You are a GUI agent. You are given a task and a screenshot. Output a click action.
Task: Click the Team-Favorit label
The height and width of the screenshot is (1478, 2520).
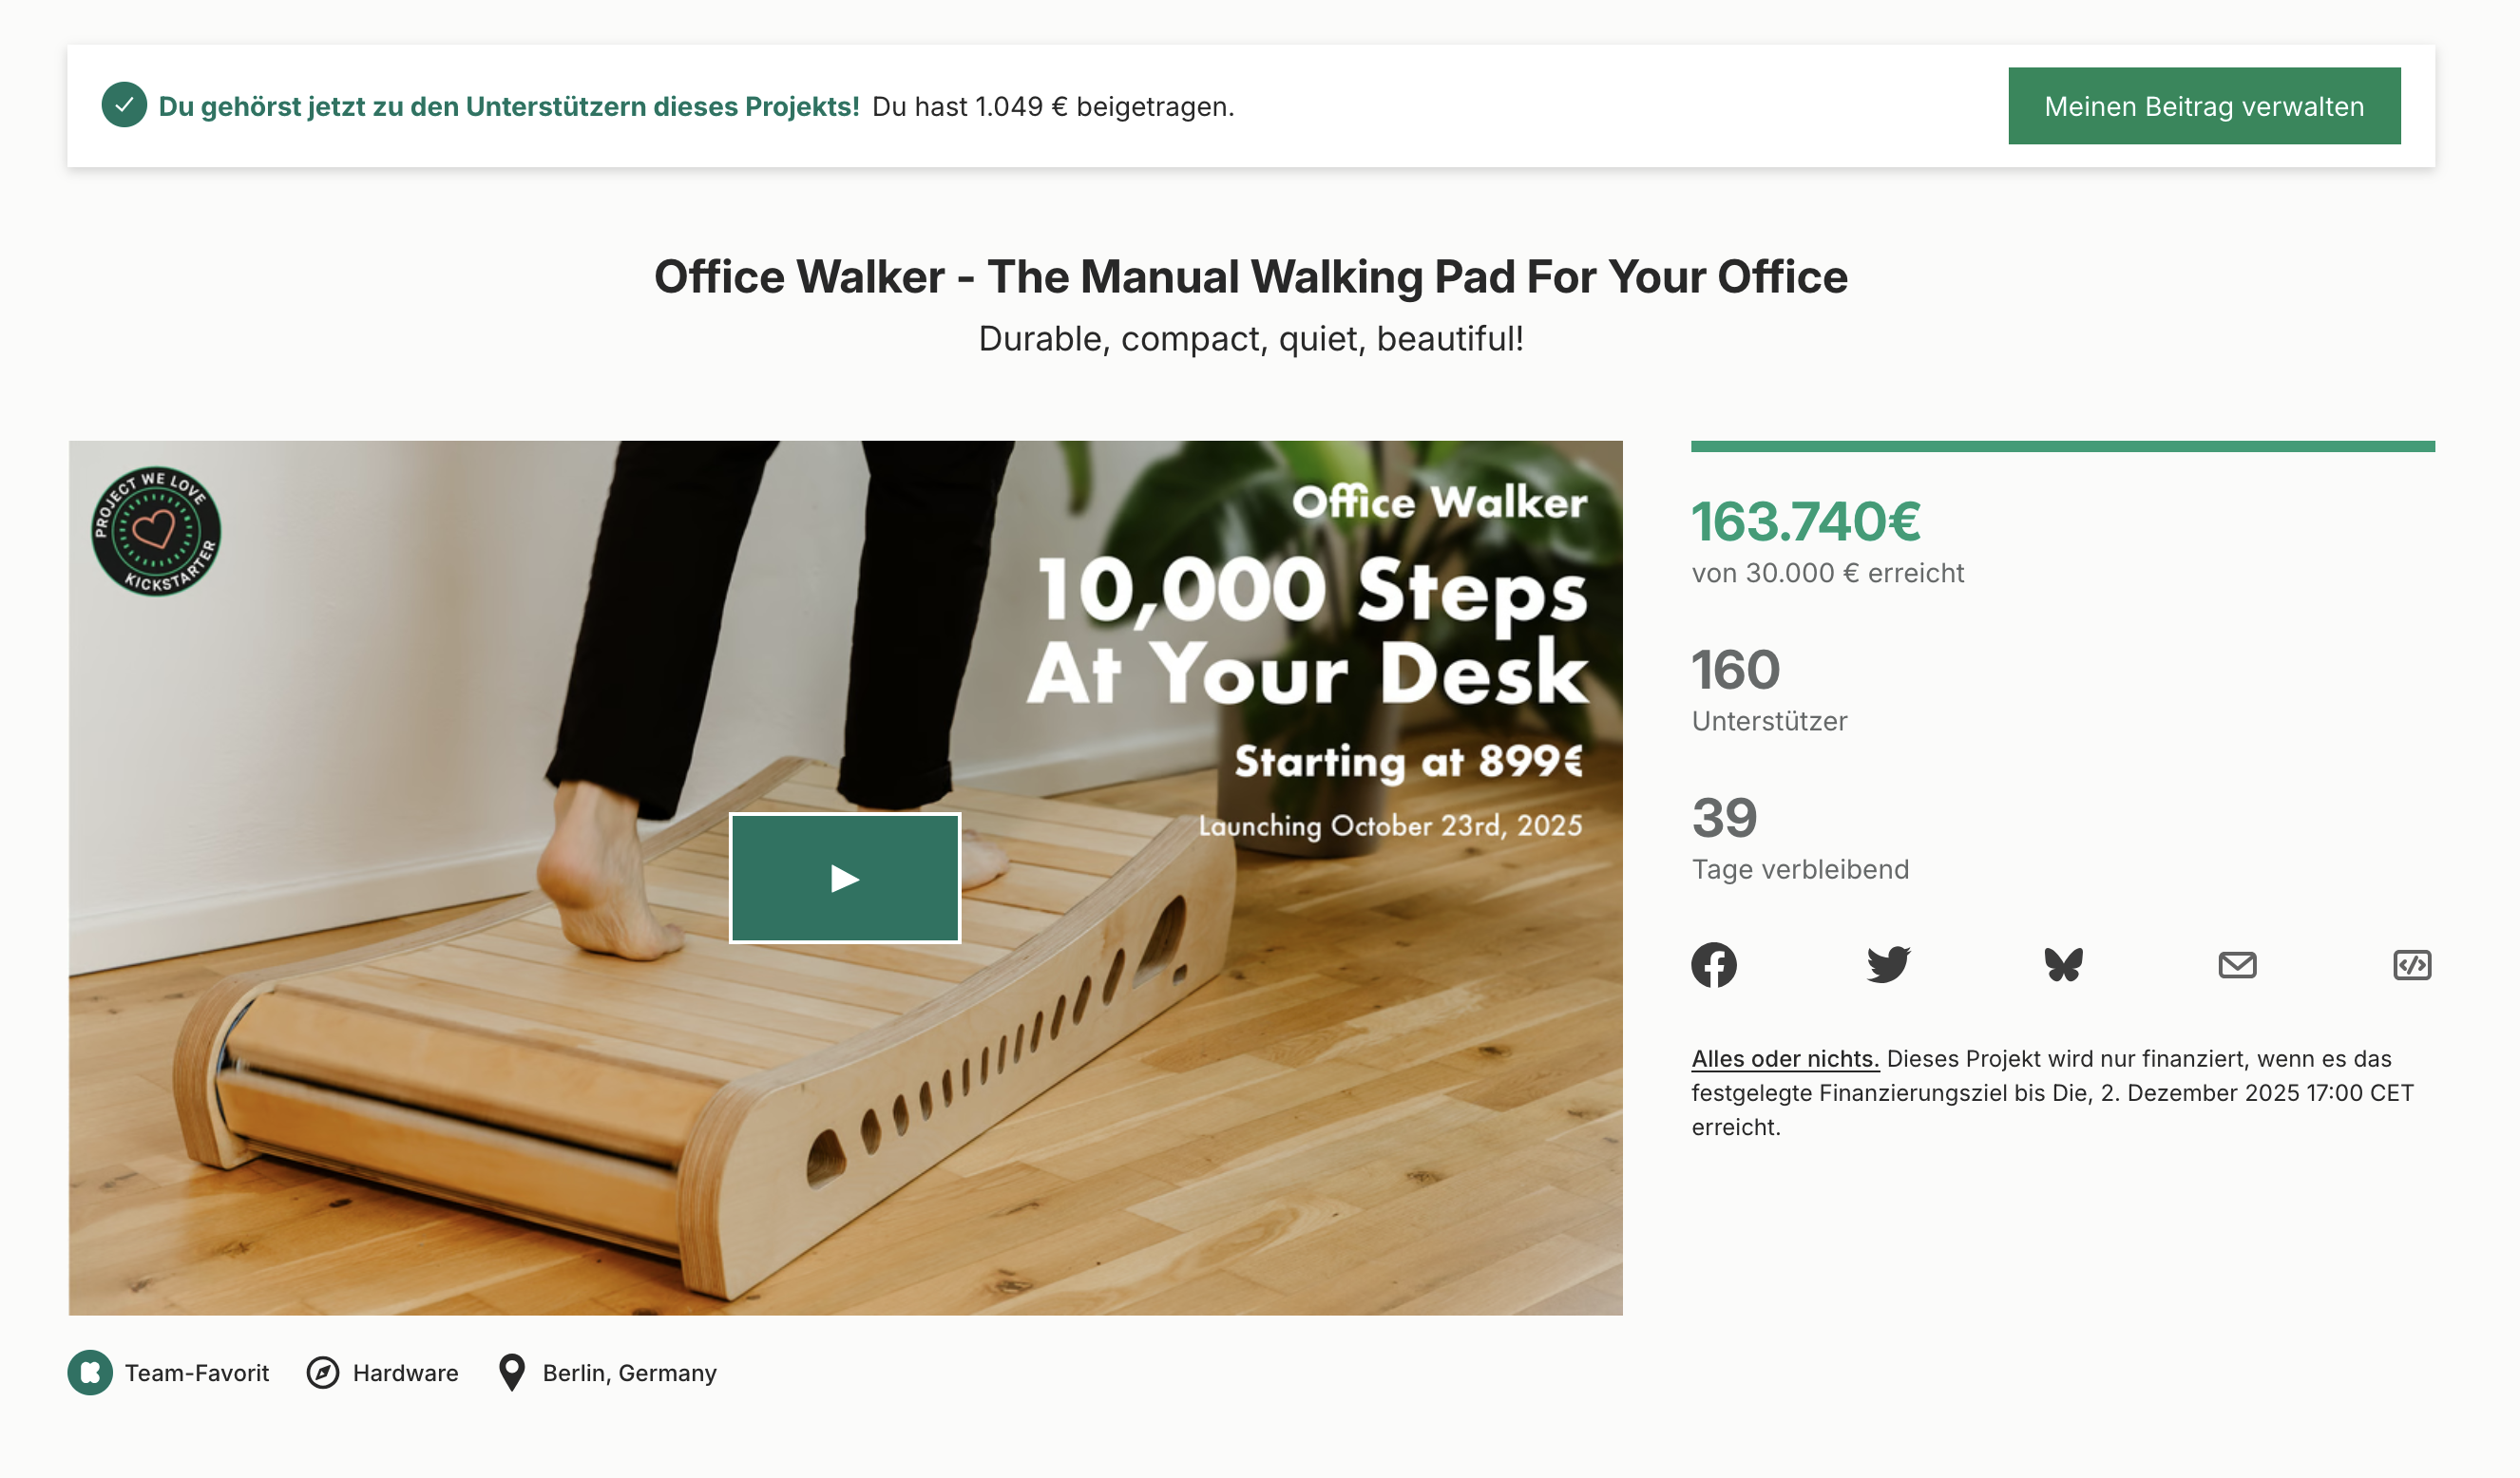pyautogui.click(x=197, y=1374)
